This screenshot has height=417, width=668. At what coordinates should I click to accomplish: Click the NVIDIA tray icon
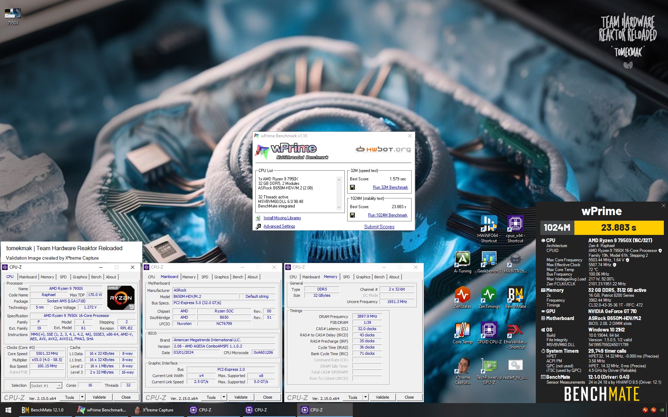[x=662, y=410]
